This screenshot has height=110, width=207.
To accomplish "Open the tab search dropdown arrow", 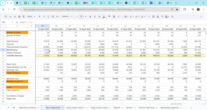I will click(3, 3).
